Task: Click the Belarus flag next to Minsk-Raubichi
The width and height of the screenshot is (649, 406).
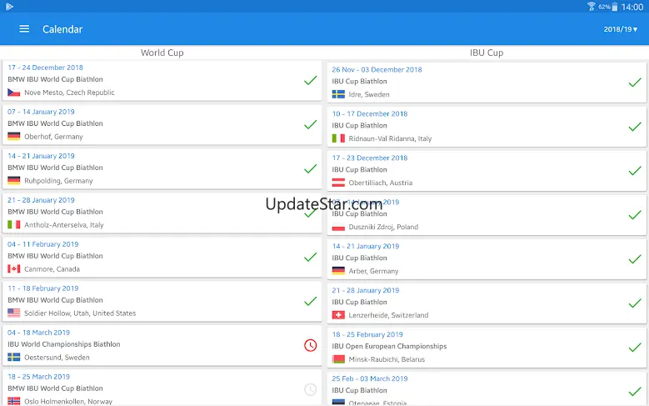Action: (338, 359)
